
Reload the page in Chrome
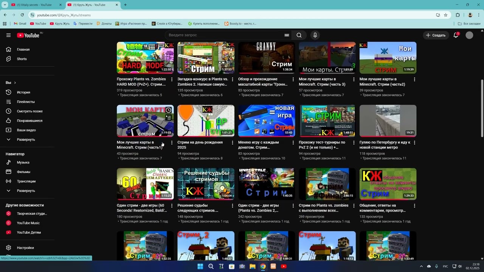[x=22, y=15]
